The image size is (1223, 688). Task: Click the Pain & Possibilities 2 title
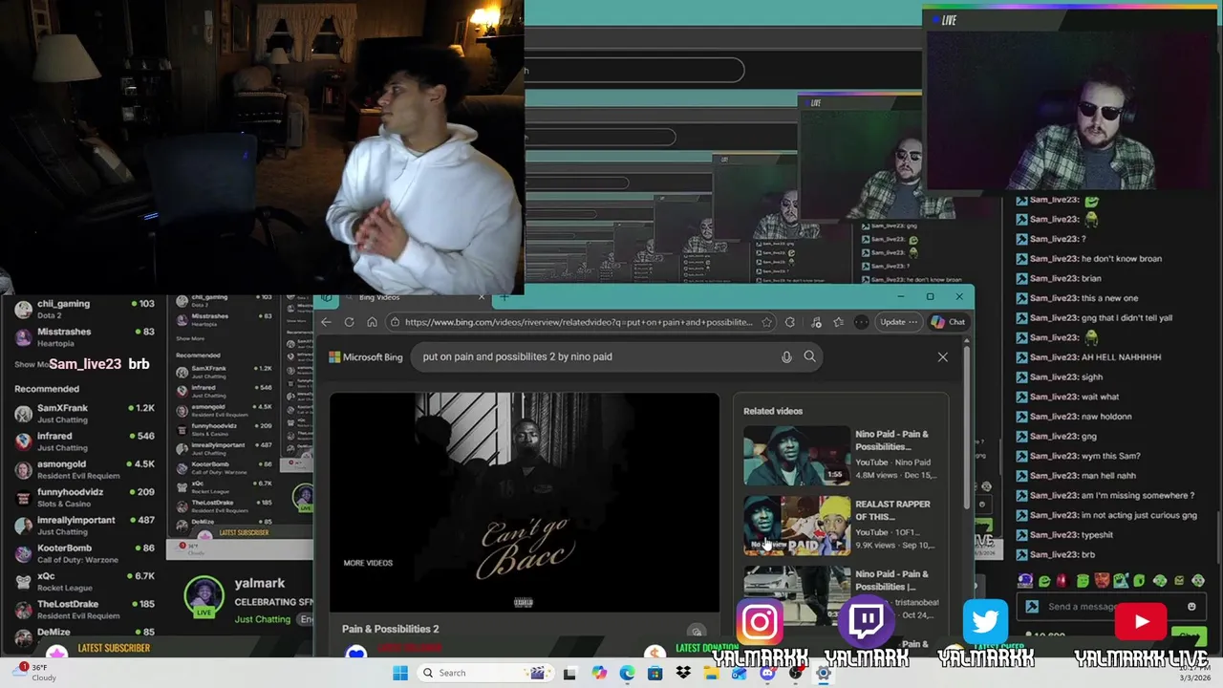pos(391,629)
